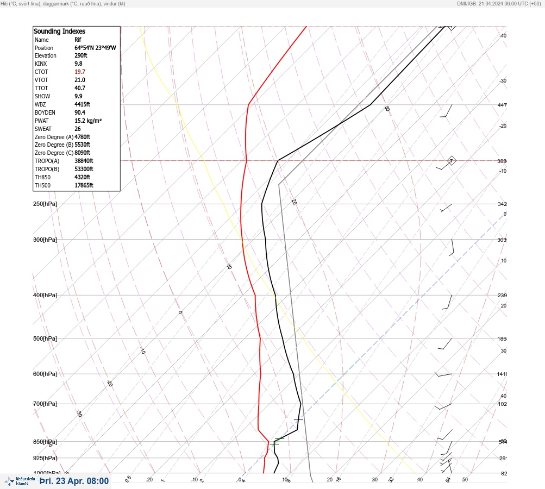Click the 400[hPa] pressure label
The width and height of the screenshot is (545, 489).
(x=45, y=295)
